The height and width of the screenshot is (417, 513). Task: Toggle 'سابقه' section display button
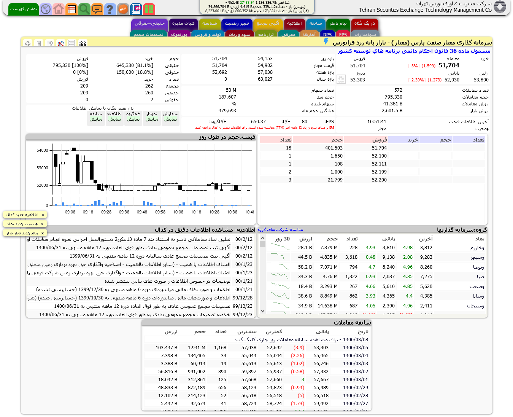[x=96, y=119]
